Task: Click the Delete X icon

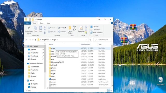Action: pyautogui.click(x=59, y=28)
